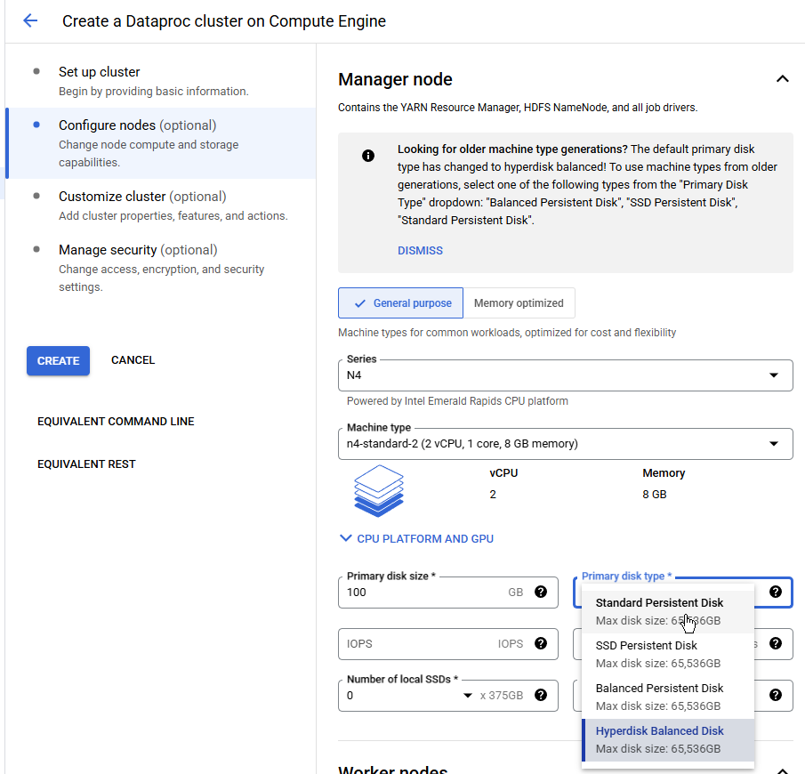Click the 'Create a Dataproc cluster on Compute Engine' title
805x774 pixels.
[224, 21]
